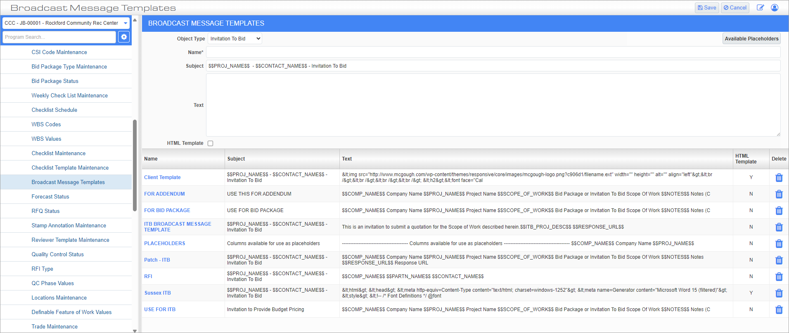Open the PLACEHOLDERS template link

tap(164, 243)
